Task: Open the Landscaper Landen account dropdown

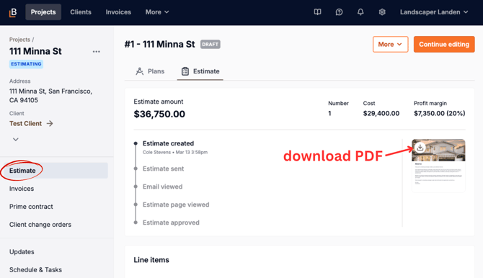Action: pyautogui.click(x=434, y=12)
